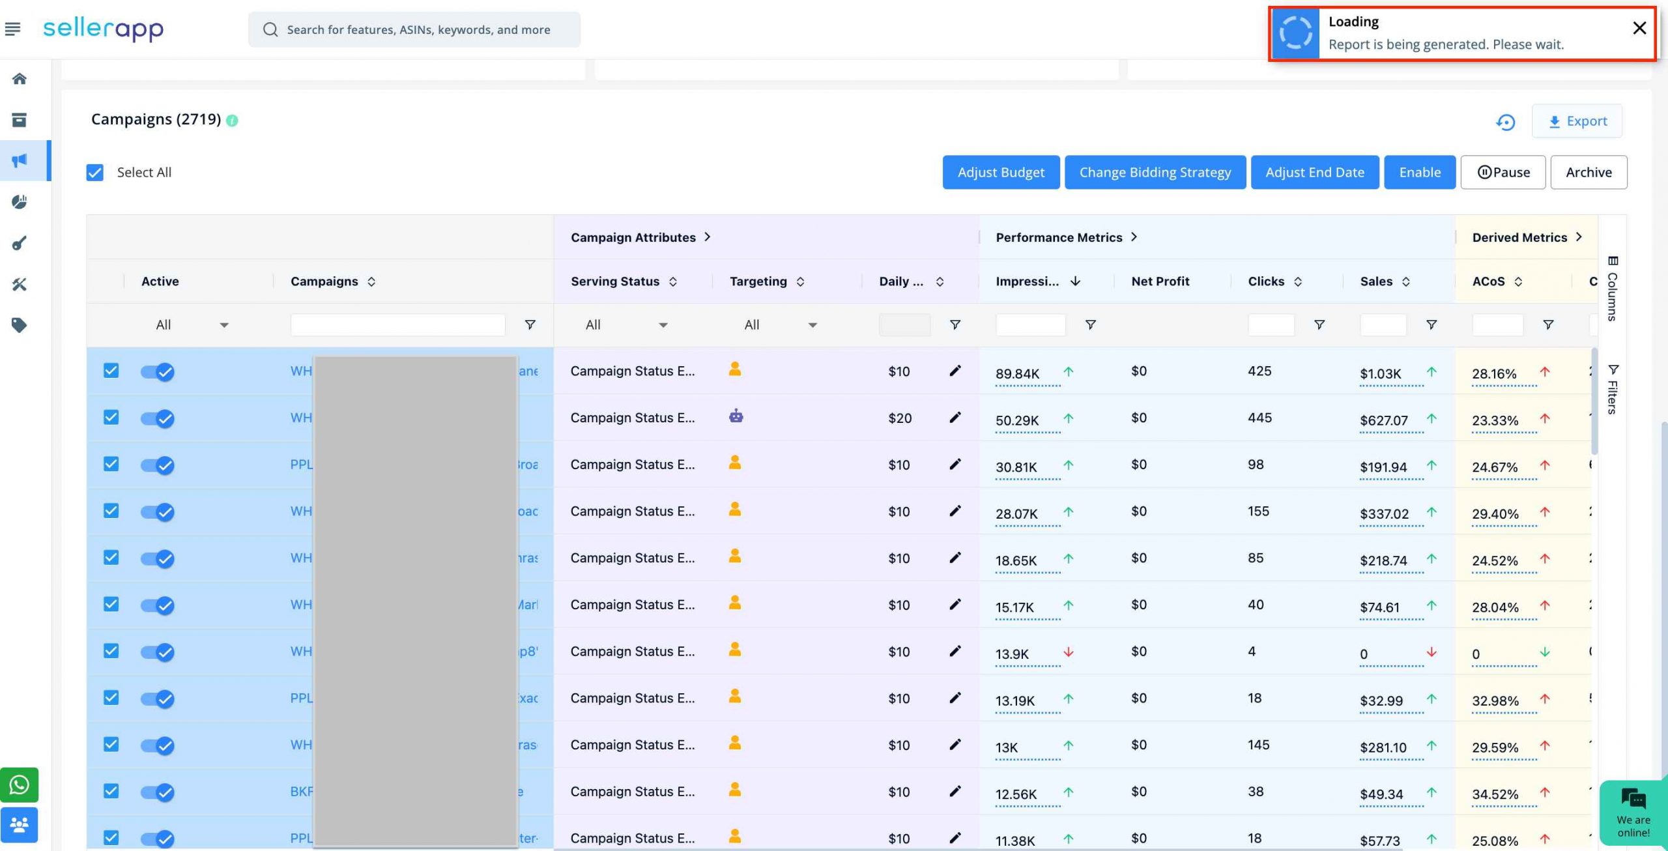This screenshot has width=1668, height=851.
Task: Open the pie chart sidebar icon
Action: [x=20, y=202]
